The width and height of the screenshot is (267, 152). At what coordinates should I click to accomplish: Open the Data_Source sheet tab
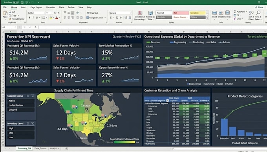40,148
